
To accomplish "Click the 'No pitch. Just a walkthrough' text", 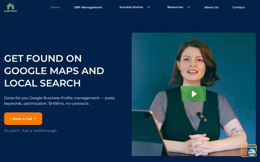I will click(x=30, y=131).
